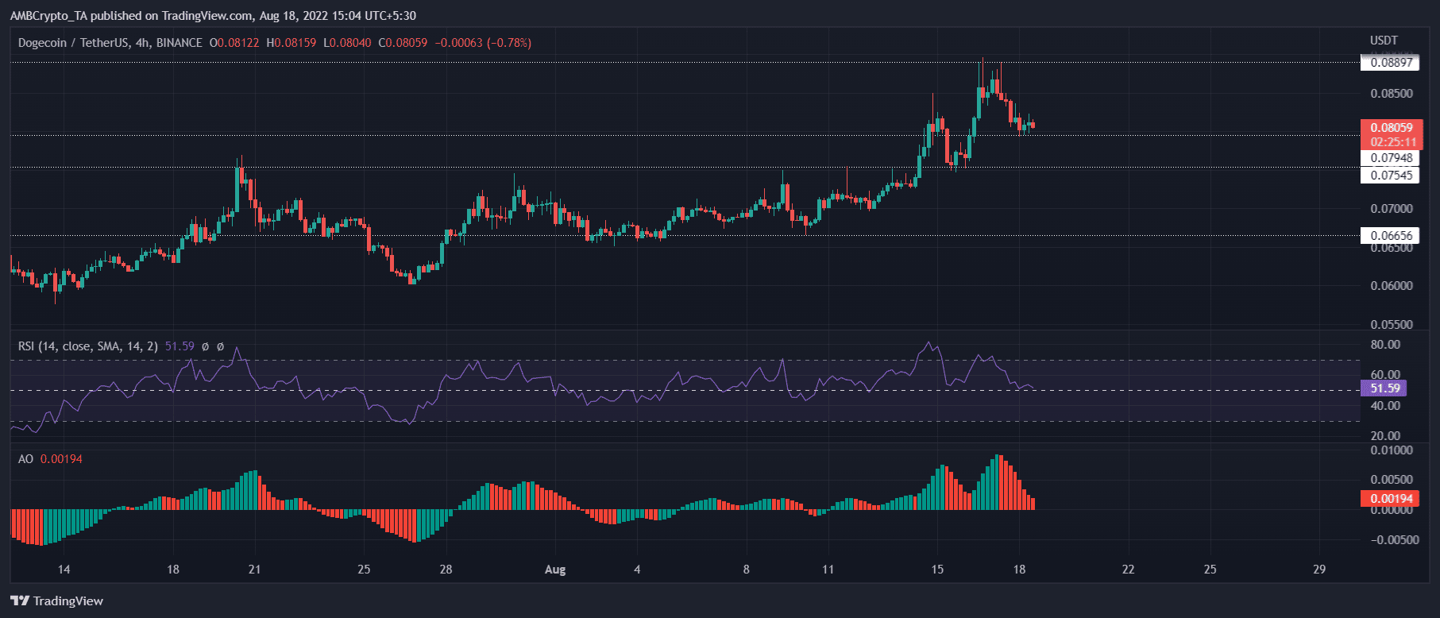Click the 21 date label on time axis
Image resolution: width=1440 pixels, height=618 pixels.
[x=254, y=570]
